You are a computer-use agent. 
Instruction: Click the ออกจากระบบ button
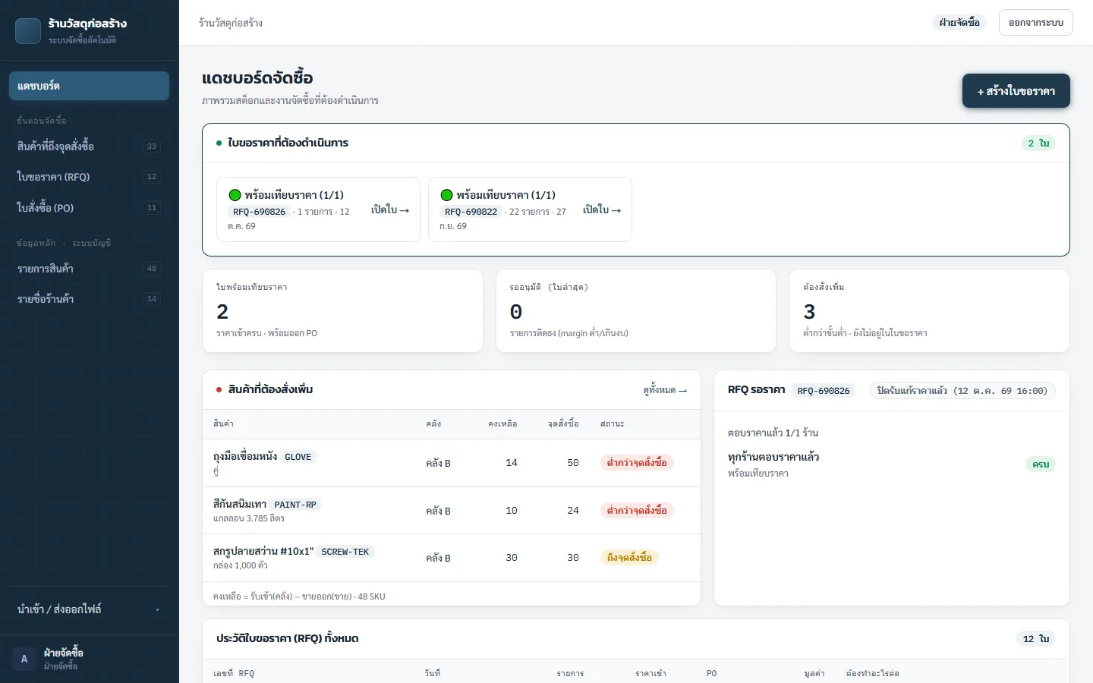1036,23
